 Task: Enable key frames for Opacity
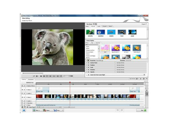click(115, 72)
